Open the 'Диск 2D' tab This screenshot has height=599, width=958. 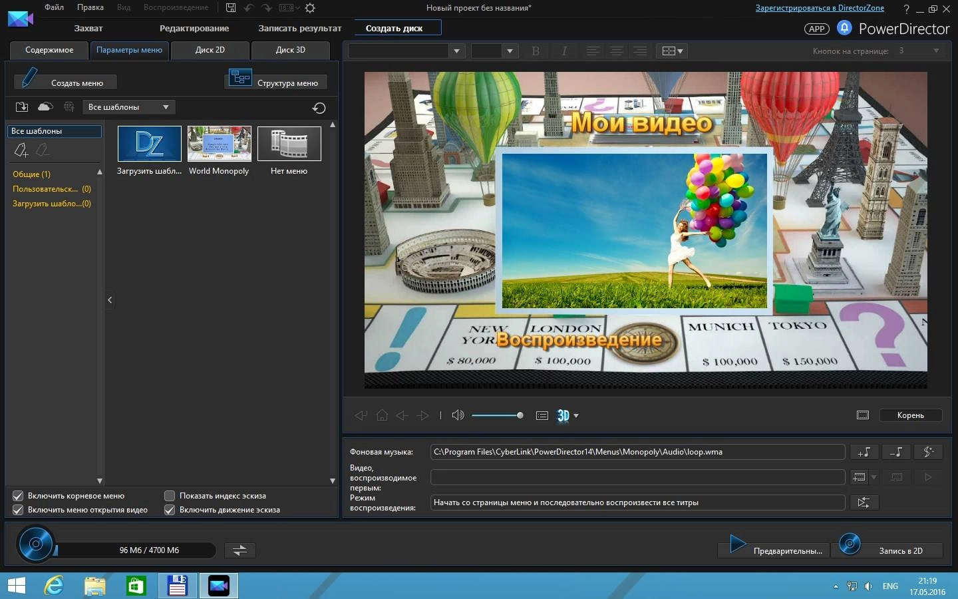210,50
